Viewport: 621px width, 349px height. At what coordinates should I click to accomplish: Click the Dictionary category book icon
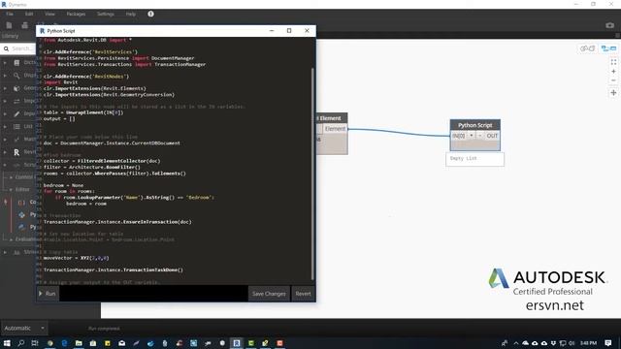tap(16, 62)
